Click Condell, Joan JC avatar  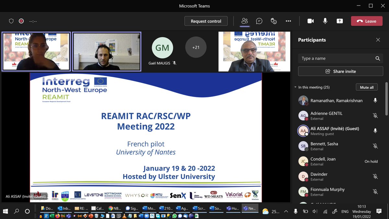[303, 161]
